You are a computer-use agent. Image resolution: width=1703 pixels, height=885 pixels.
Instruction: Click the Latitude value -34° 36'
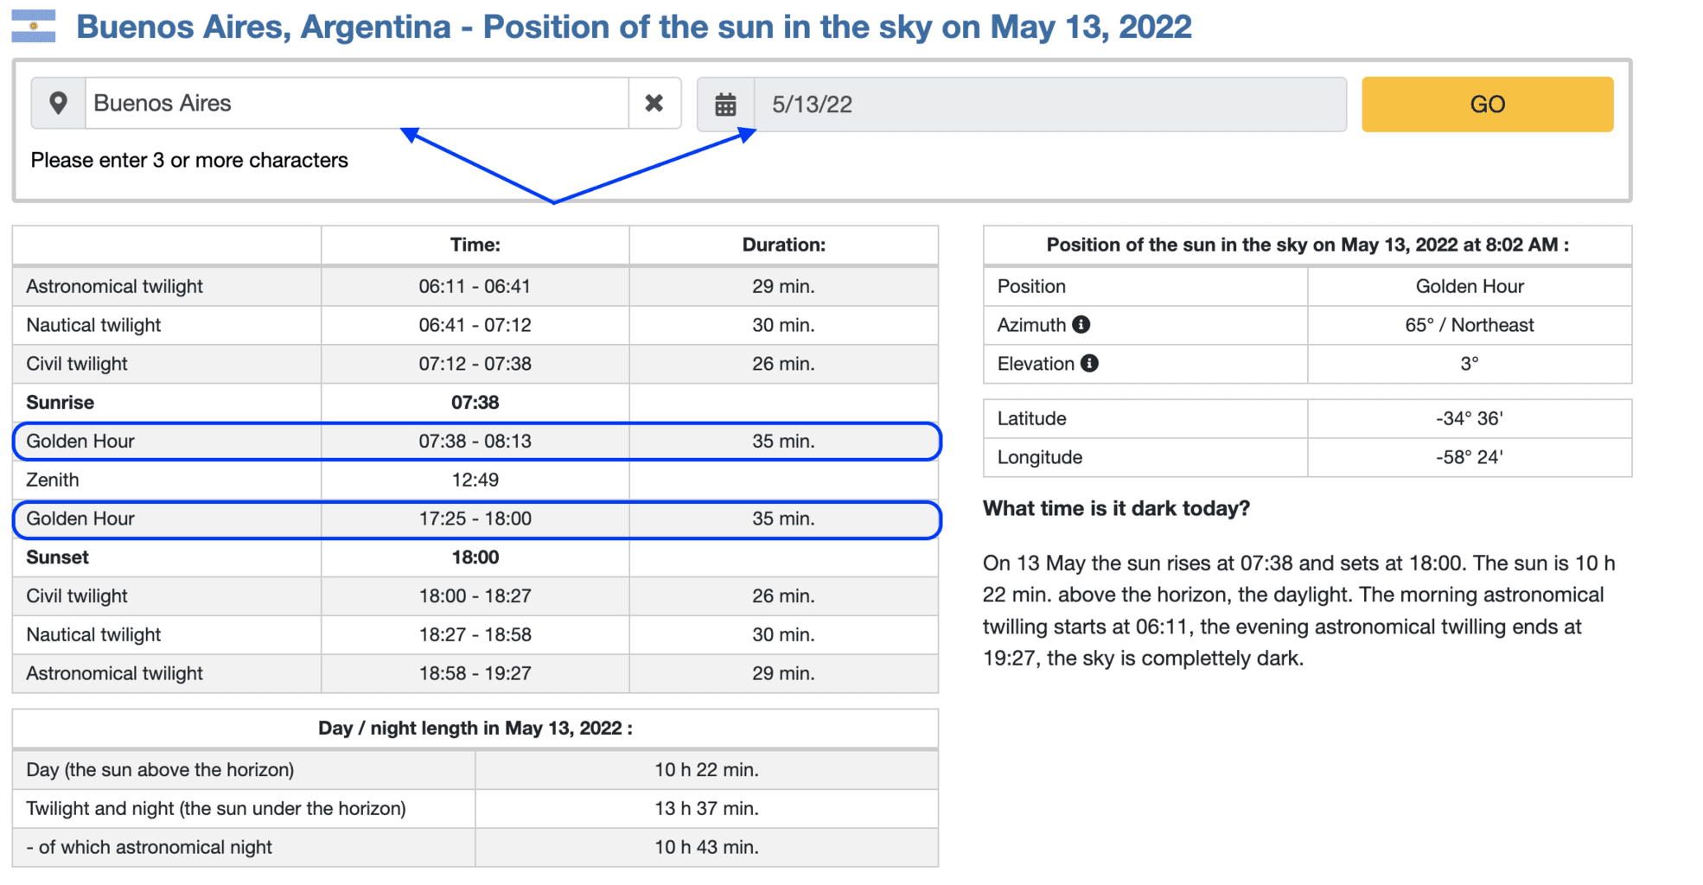[1469, 419]
